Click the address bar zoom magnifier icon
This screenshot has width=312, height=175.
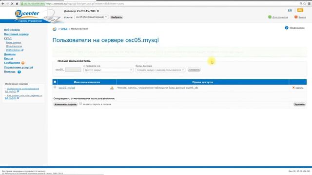pos(301,4)
